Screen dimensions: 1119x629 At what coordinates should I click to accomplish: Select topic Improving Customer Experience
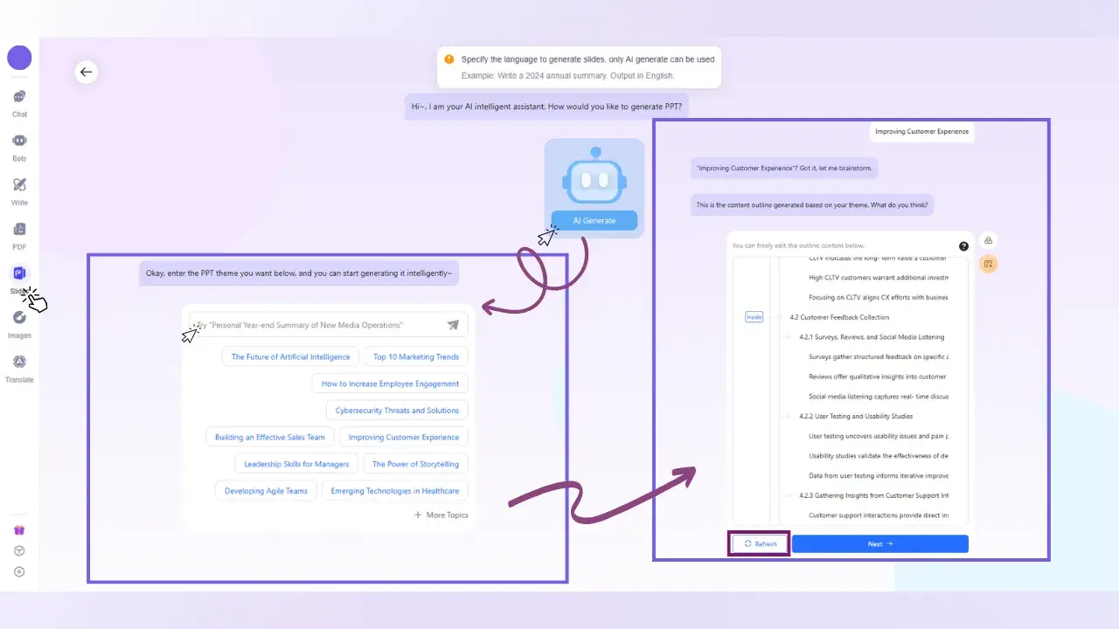coord(403,437)
